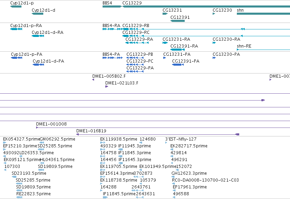Click the BBS4 gene label
Screen dimensions: 290x199
click(107, 3)
